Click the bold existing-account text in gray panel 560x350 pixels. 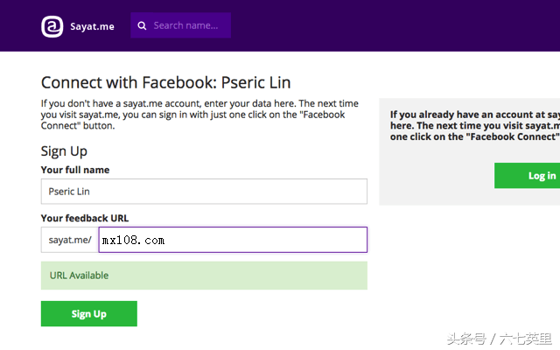pyautogui.click(x=473, y=125)
